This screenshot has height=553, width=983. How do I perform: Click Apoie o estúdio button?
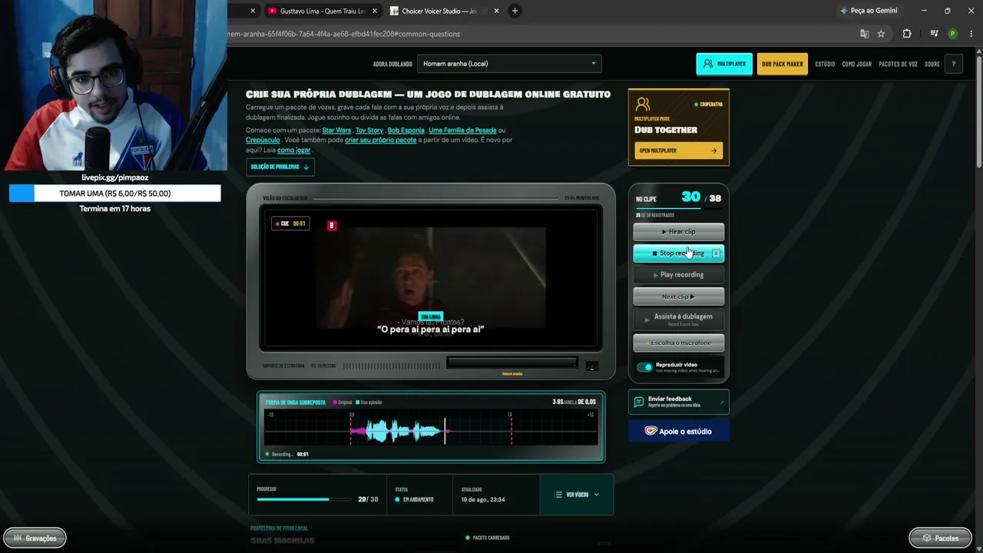(x=679, y=431)
